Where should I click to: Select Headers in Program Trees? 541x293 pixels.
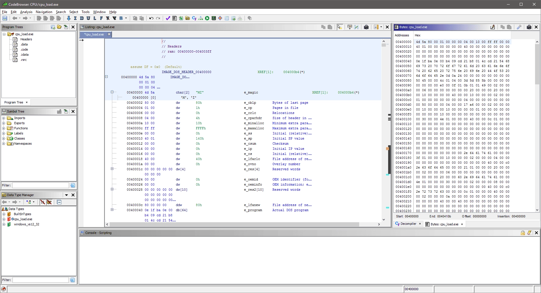[26, 39]
